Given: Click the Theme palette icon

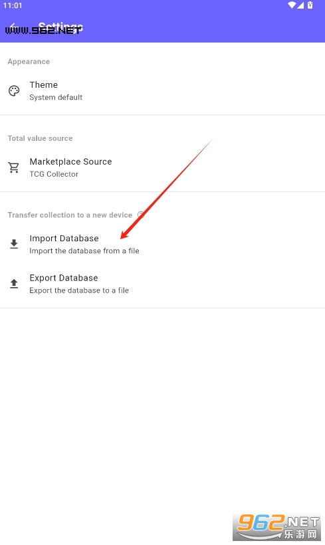Looking at the screenshot, I should click(14, 91).
